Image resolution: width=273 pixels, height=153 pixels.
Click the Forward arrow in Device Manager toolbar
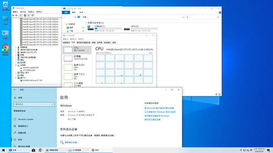(x=16, y=15)
